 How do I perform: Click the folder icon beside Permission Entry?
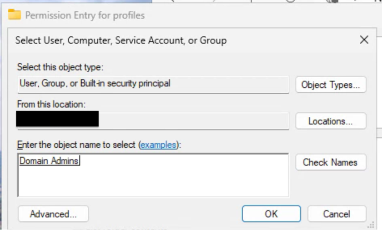pos(15,15)
